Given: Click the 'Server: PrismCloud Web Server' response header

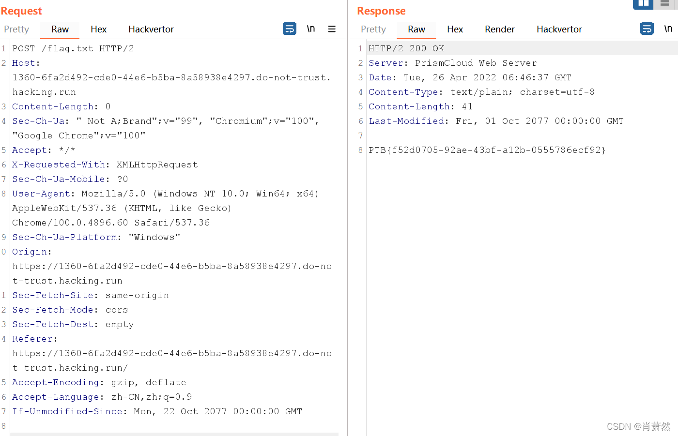Looking at the screenshot, I should [x=453, y=63].
